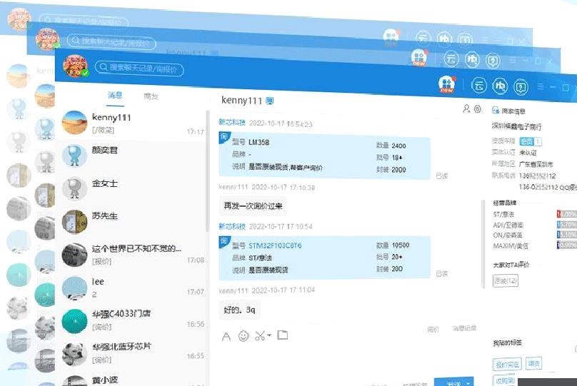Click 云 icon in the middle window
The width and height of the screenshot is (577, 386).
pyautogui.click(x=451, y=59)
